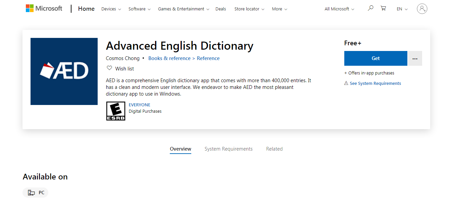The width and height of the screenshot is (451, 216).
Task: Open more options via the ellipsis button
Action: click(415, 58)
